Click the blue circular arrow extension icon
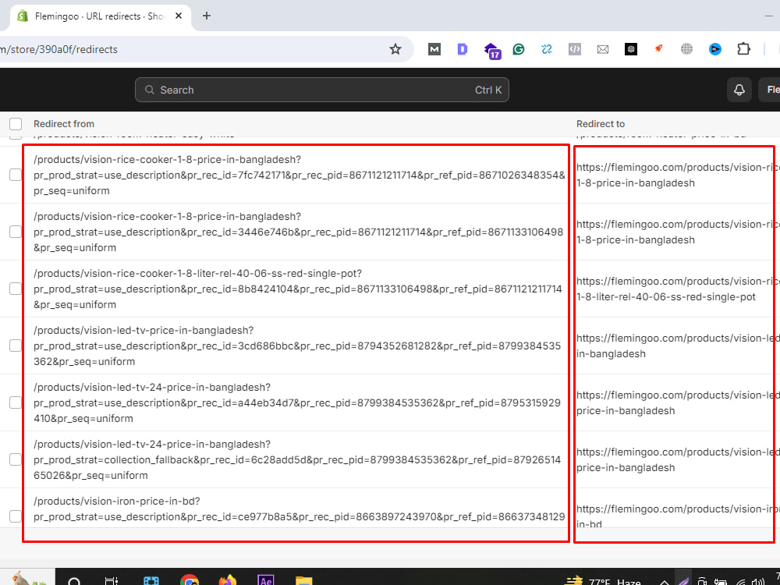Screen dimensions: 780x585 pyautogui.click(x=714, y=48)
